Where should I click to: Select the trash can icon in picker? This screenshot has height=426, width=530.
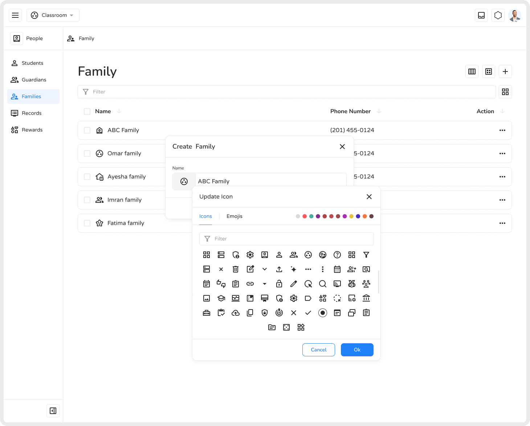click(236, 269)
